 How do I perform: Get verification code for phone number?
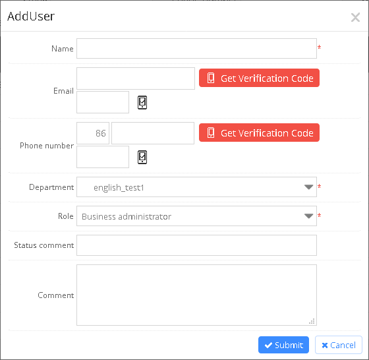[x=259, y=133]
